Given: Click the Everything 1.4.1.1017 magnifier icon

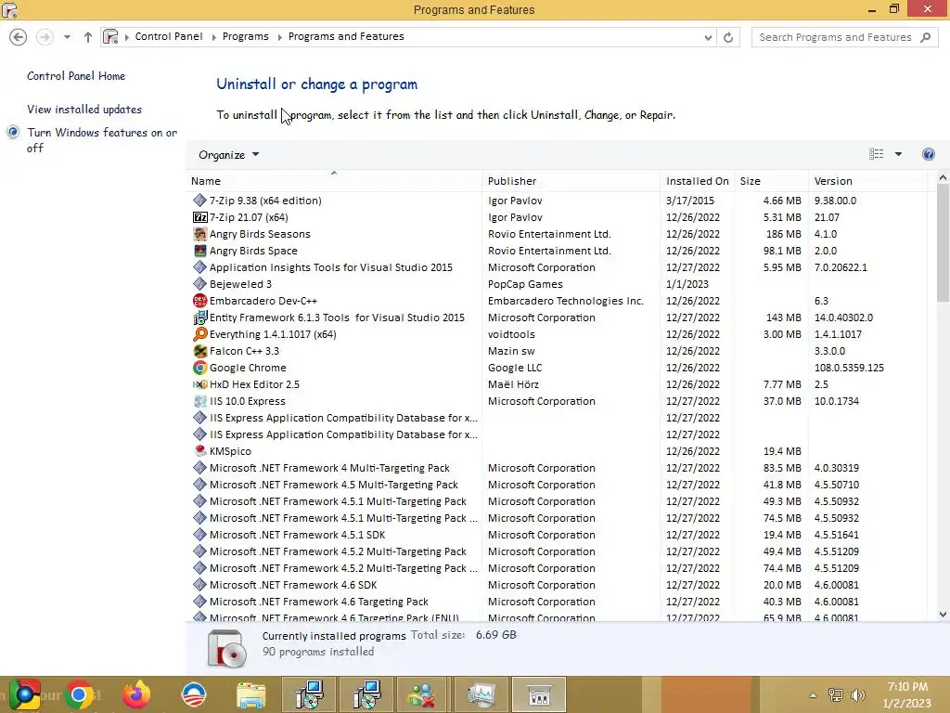Looking at the screenshot, I should [x=200, y=334].
